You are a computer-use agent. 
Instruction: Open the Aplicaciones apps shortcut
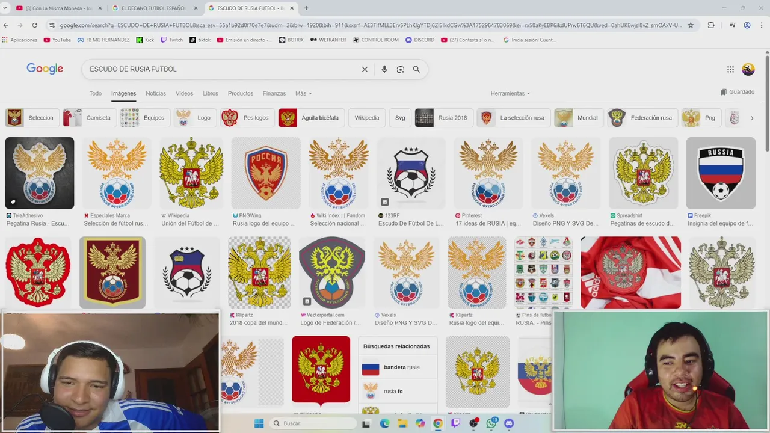pyautogui.click(x=19, y=40)
